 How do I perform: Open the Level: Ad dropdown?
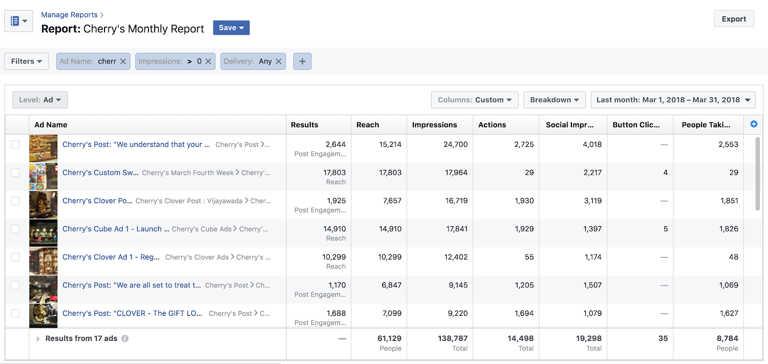click(x=40, y=100)
